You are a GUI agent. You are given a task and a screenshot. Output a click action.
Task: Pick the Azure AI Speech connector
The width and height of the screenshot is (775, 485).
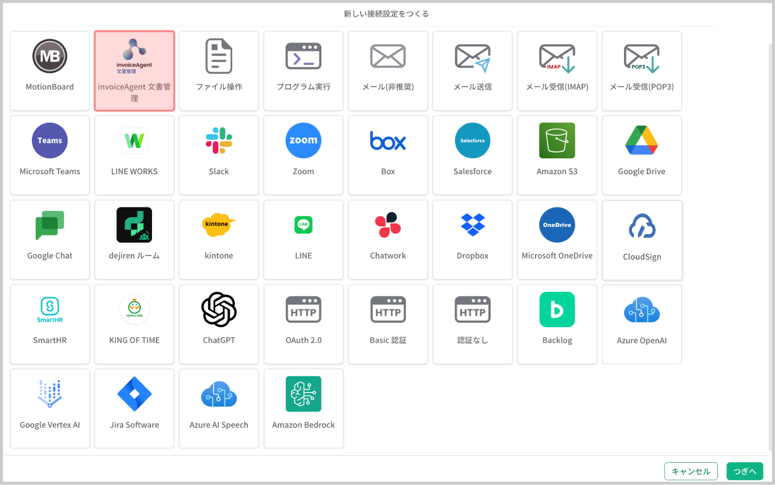[x=219, y=409]
